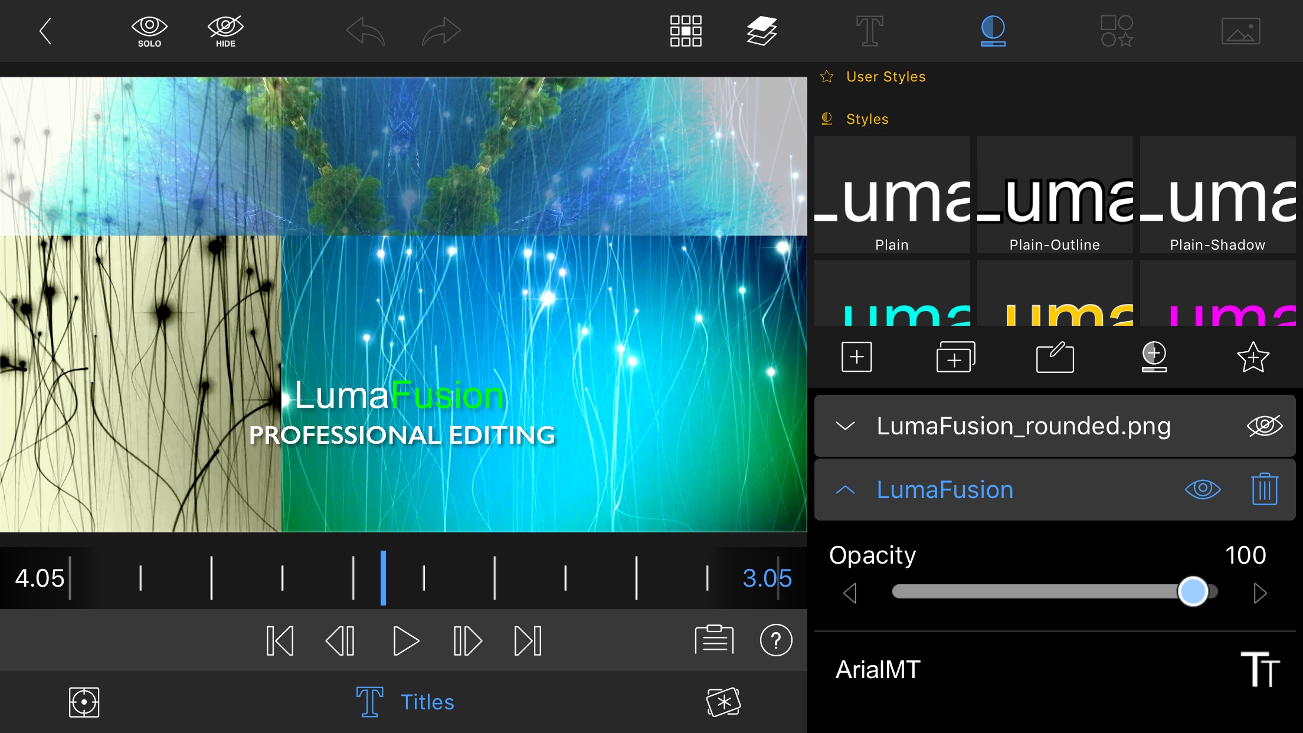Click the font size TT icon

point(1260,670)
